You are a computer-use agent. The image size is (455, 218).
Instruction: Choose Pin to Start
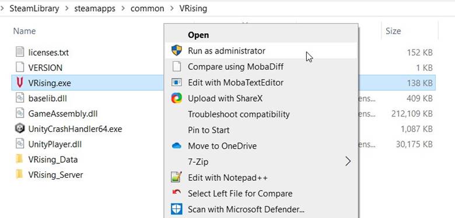point(209,130)
